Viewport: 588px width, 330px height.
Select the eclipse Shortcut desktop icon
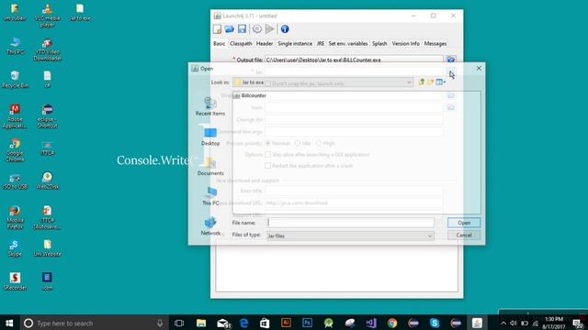pos(47,116)
